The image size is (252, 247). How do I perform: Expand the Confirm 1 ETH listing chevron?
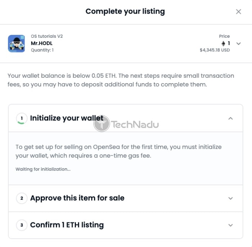(x=231, y=225)
